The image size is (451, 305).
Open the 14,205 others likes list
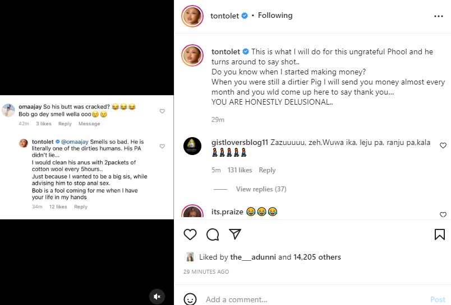click(x=317, y=257)
